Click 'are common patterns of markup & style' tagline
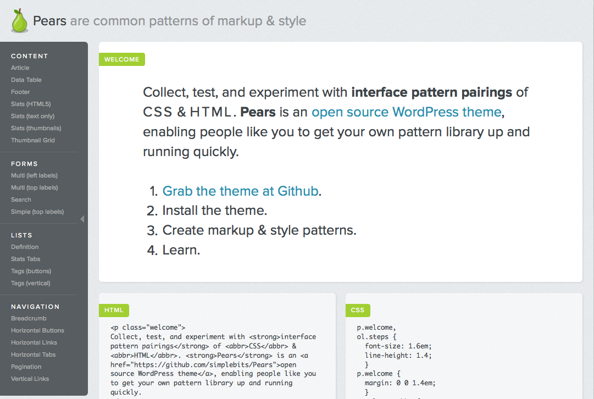The image size is (594, 399). [x=188, y=21]
